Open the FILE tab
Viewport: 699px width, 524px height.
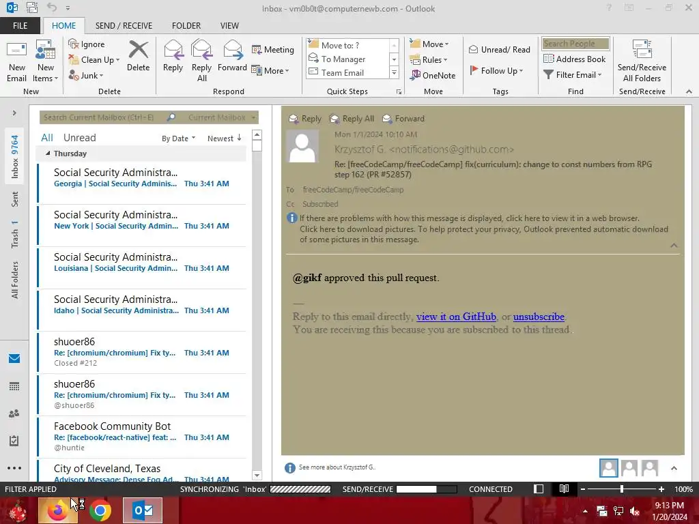click(20, 26)
